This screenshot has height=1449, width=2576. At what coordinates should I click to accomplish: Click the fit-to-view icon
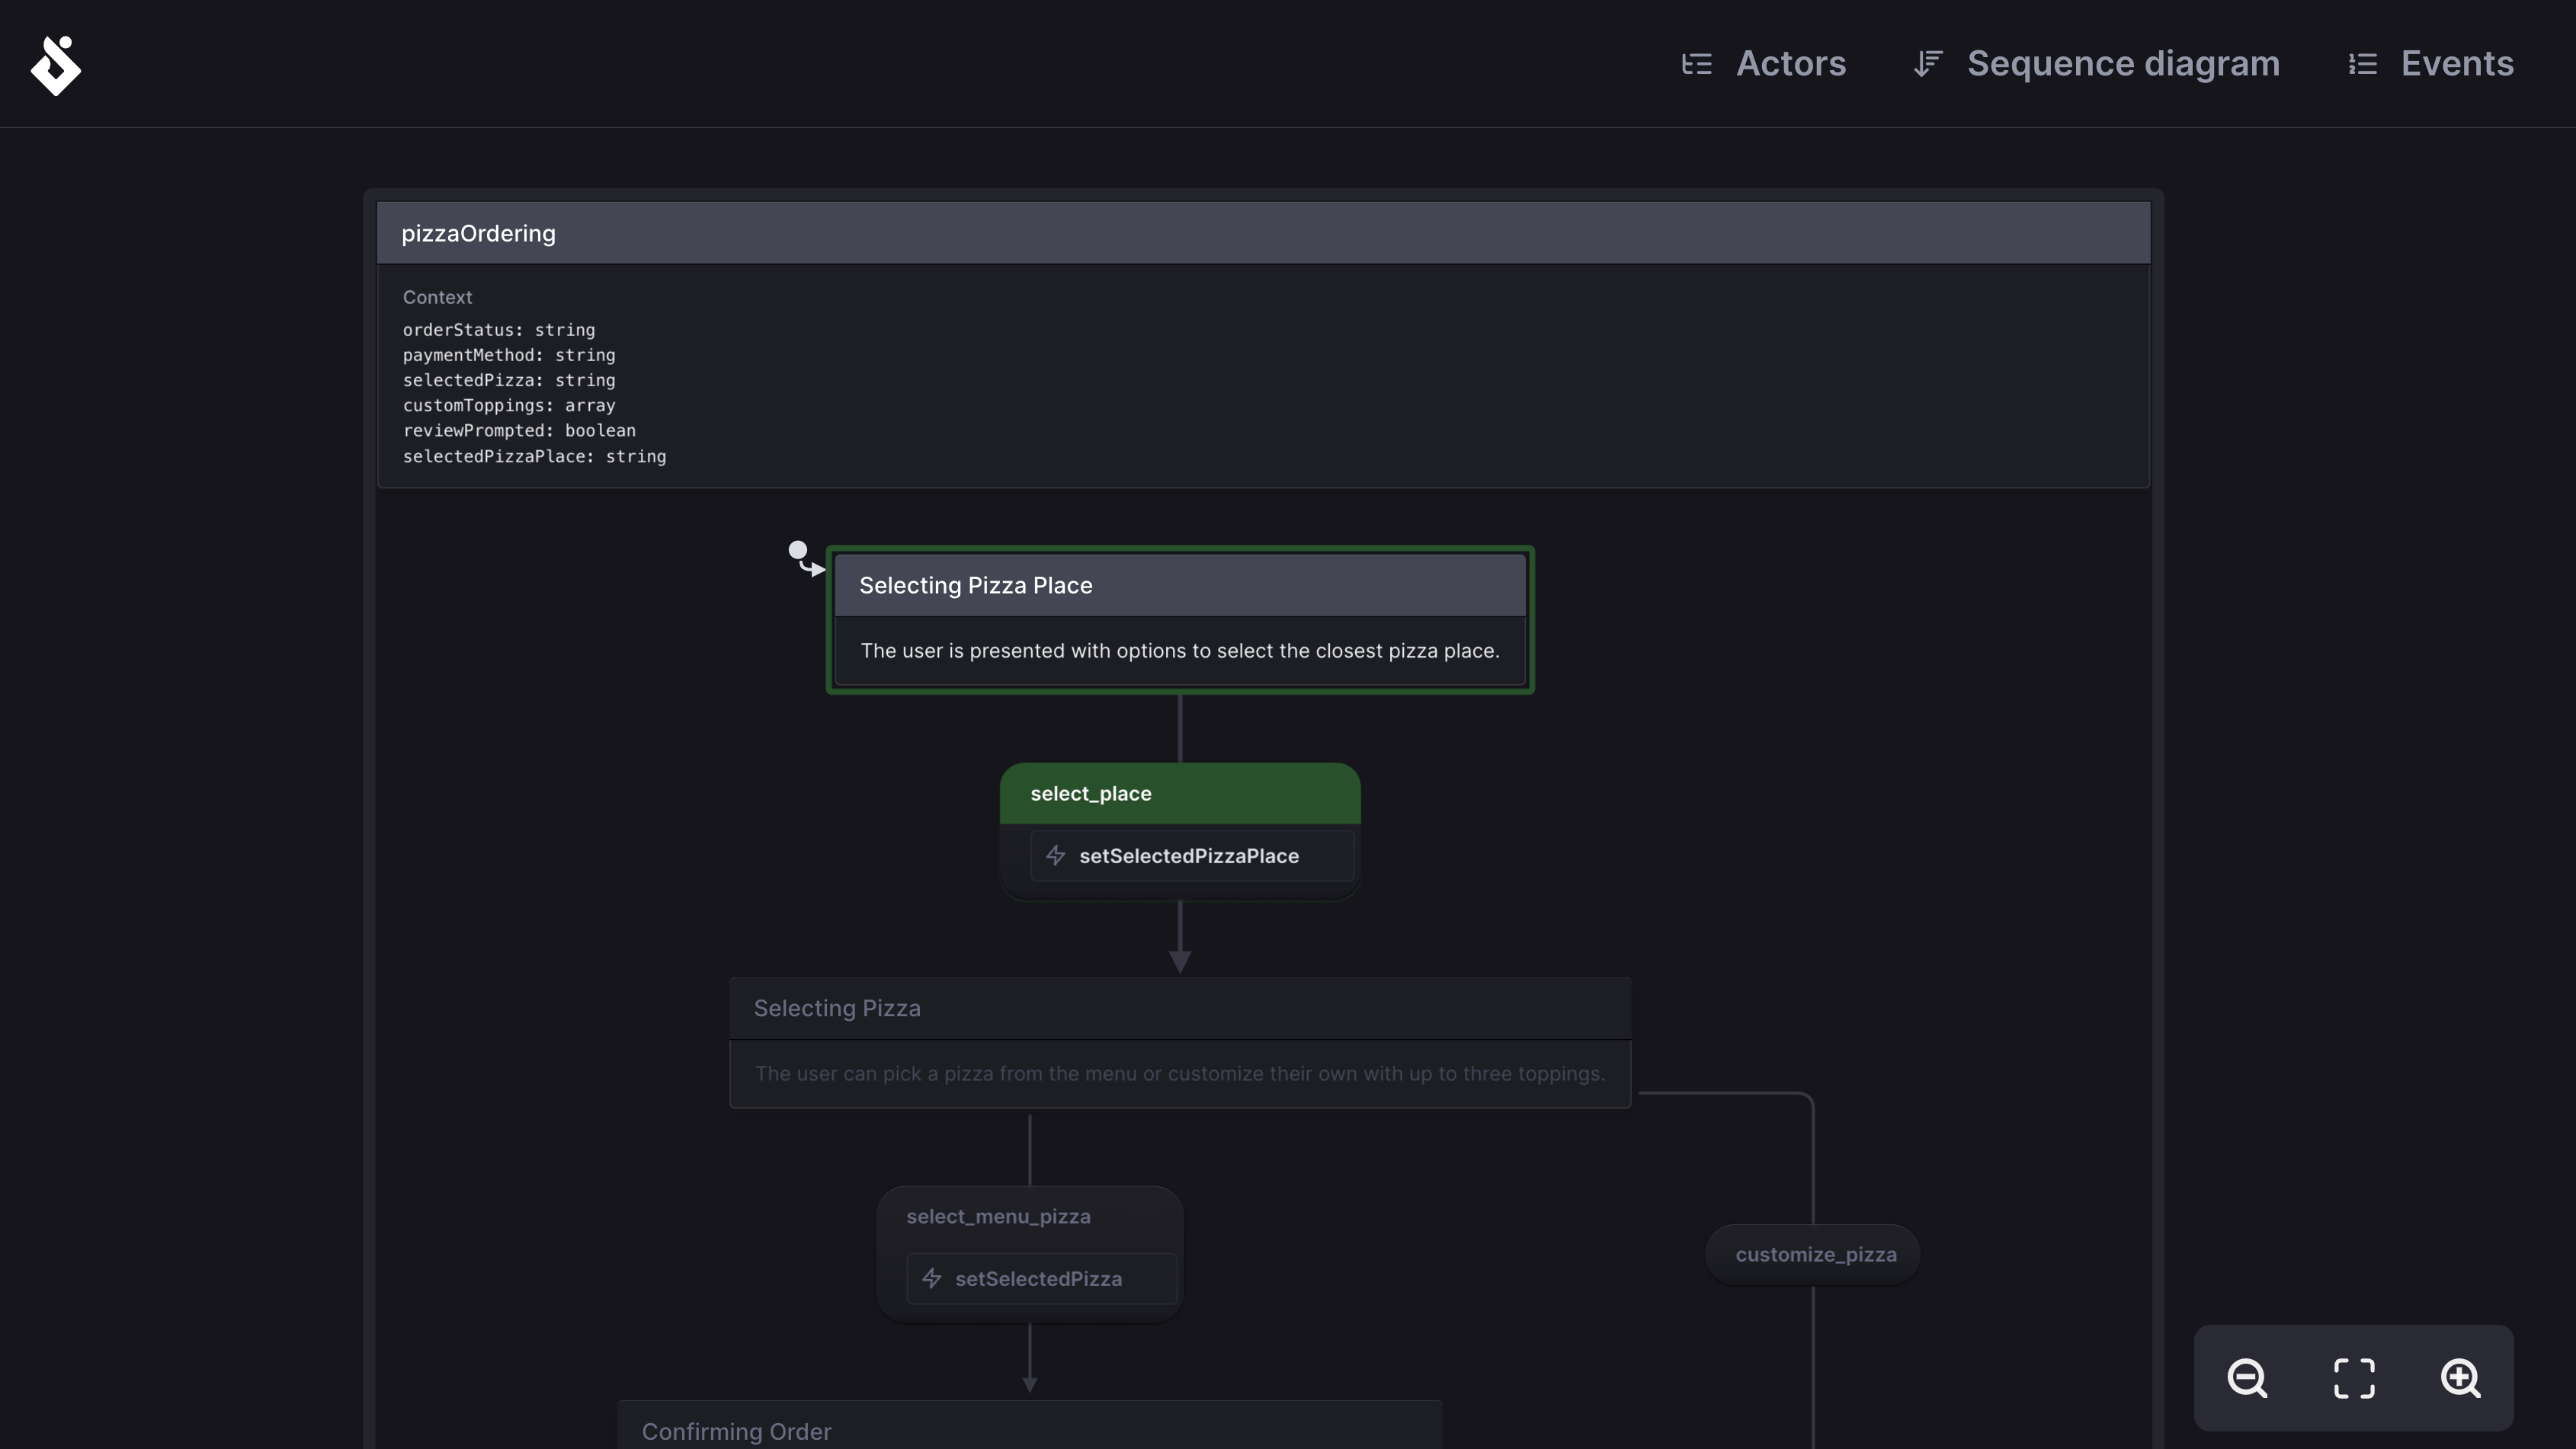pyautogui.click(x=2354, y=1379)
